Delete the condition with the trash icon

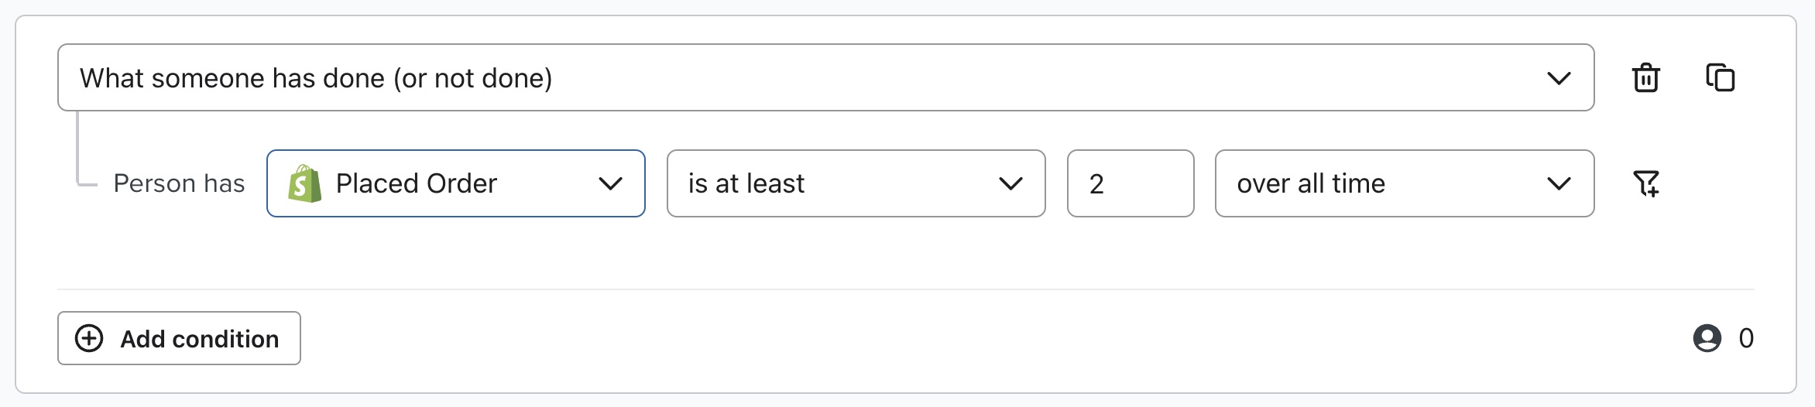click(1645, 78)
